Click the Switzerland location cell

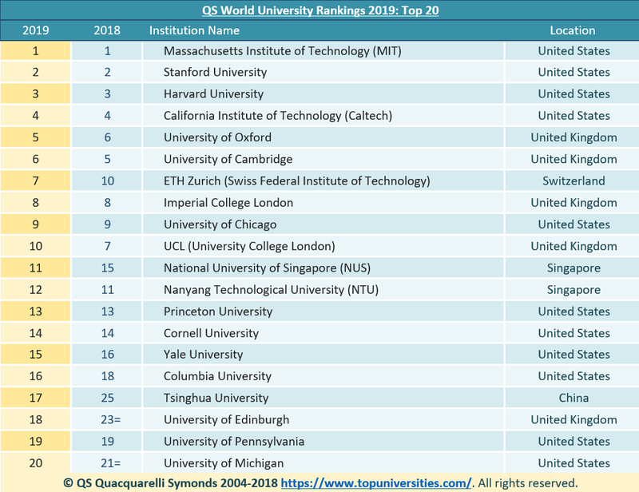tap(574, 181)
